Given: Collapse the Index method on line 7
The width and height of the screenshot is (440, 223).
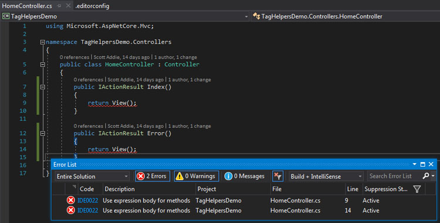Looking at the screenshot, I should [42, 87].
